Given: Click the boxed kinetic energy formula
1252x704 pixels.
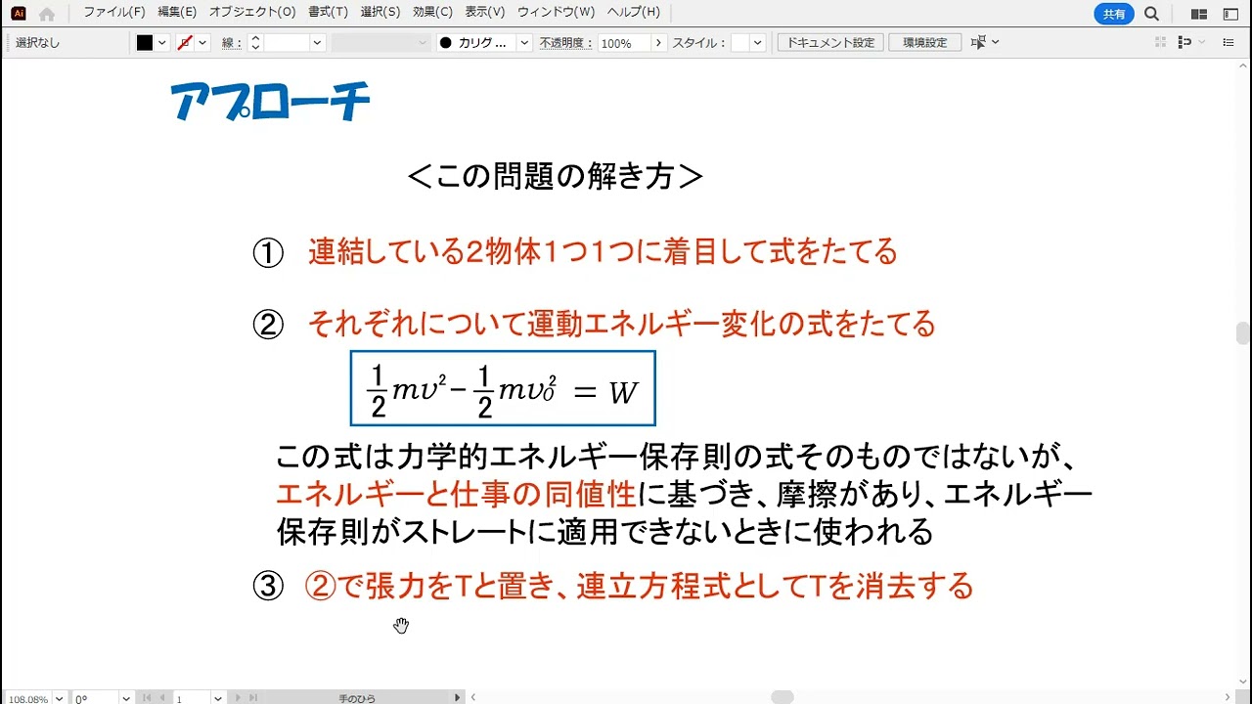Looking at the screenshot, I should click(x=503, y=388).
